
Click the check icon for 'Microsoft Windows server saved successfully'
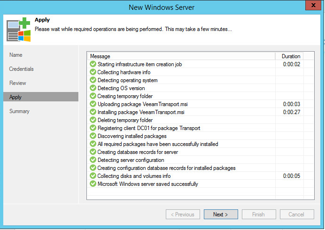click(93, 184)
